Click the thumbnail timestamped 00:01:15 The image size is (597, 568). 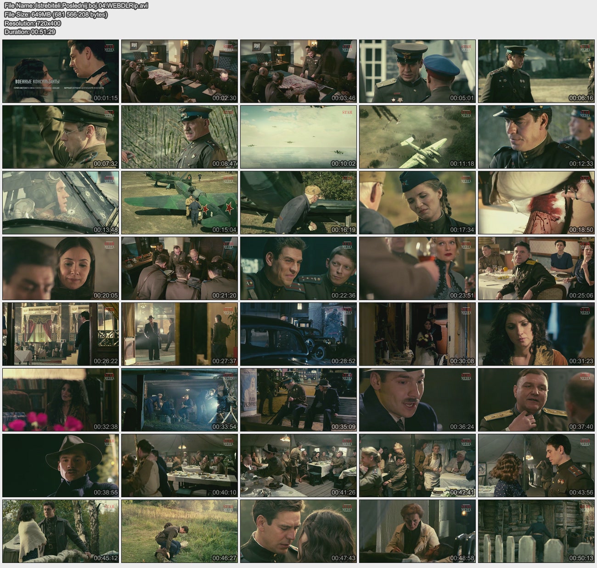pos(61,71)
